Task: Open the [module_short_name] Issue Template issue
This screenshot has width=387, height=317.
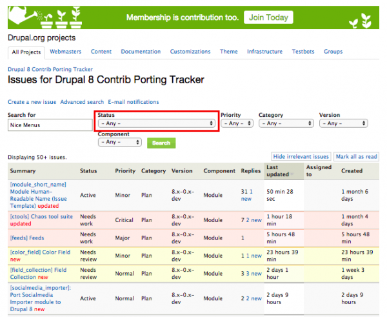Action: 38,195
